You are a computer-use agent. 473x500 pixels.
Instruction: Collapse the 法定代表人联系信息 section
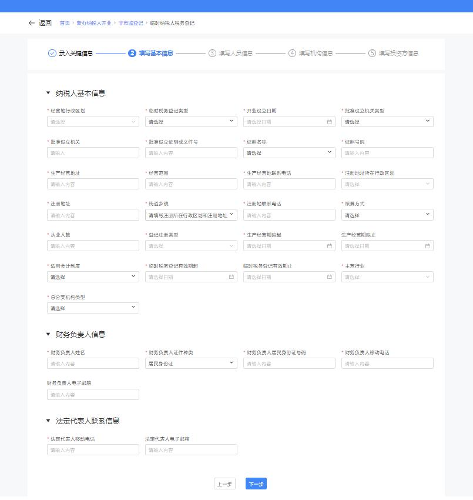pos(48,421)
